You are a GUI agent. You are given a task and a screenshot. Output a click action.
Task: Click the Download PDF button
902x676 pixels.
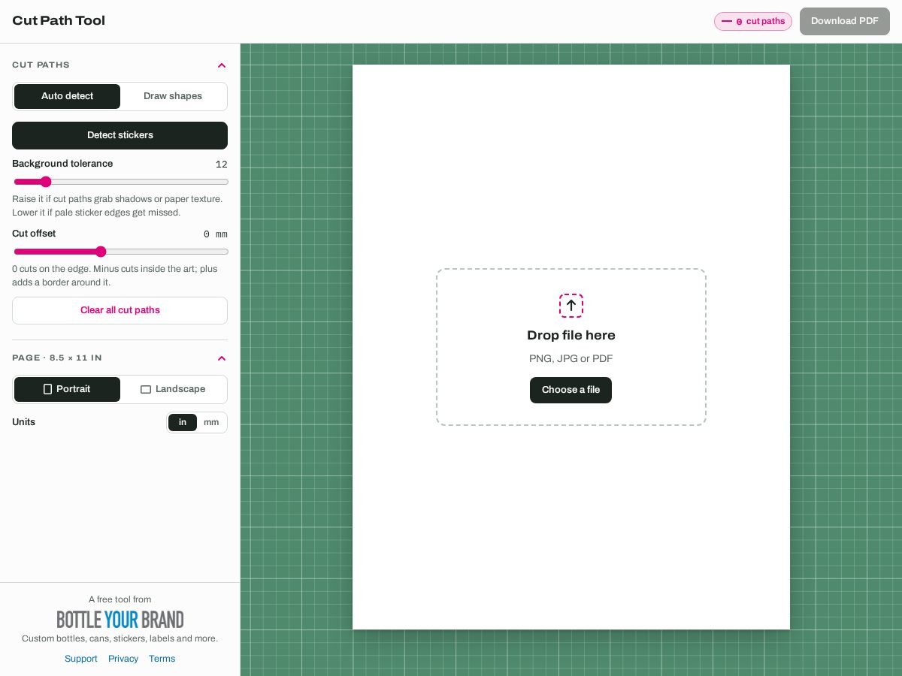point(845,21)
